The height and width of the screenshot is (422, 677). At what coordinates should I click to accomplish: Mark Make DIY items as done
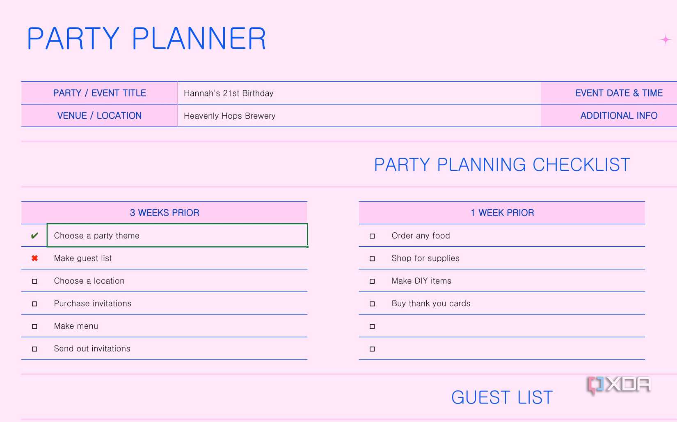(372, 281)
